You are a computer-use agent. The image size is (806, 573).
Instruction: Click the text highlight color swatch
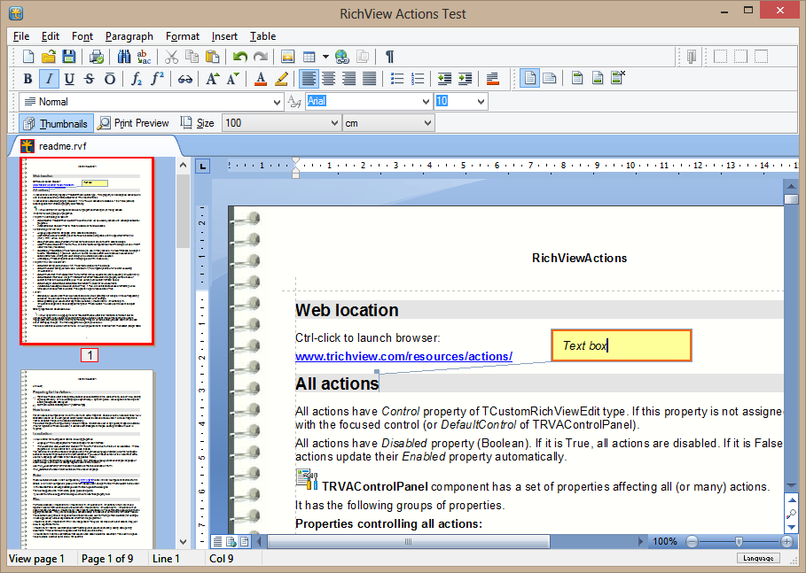point(281,79)
